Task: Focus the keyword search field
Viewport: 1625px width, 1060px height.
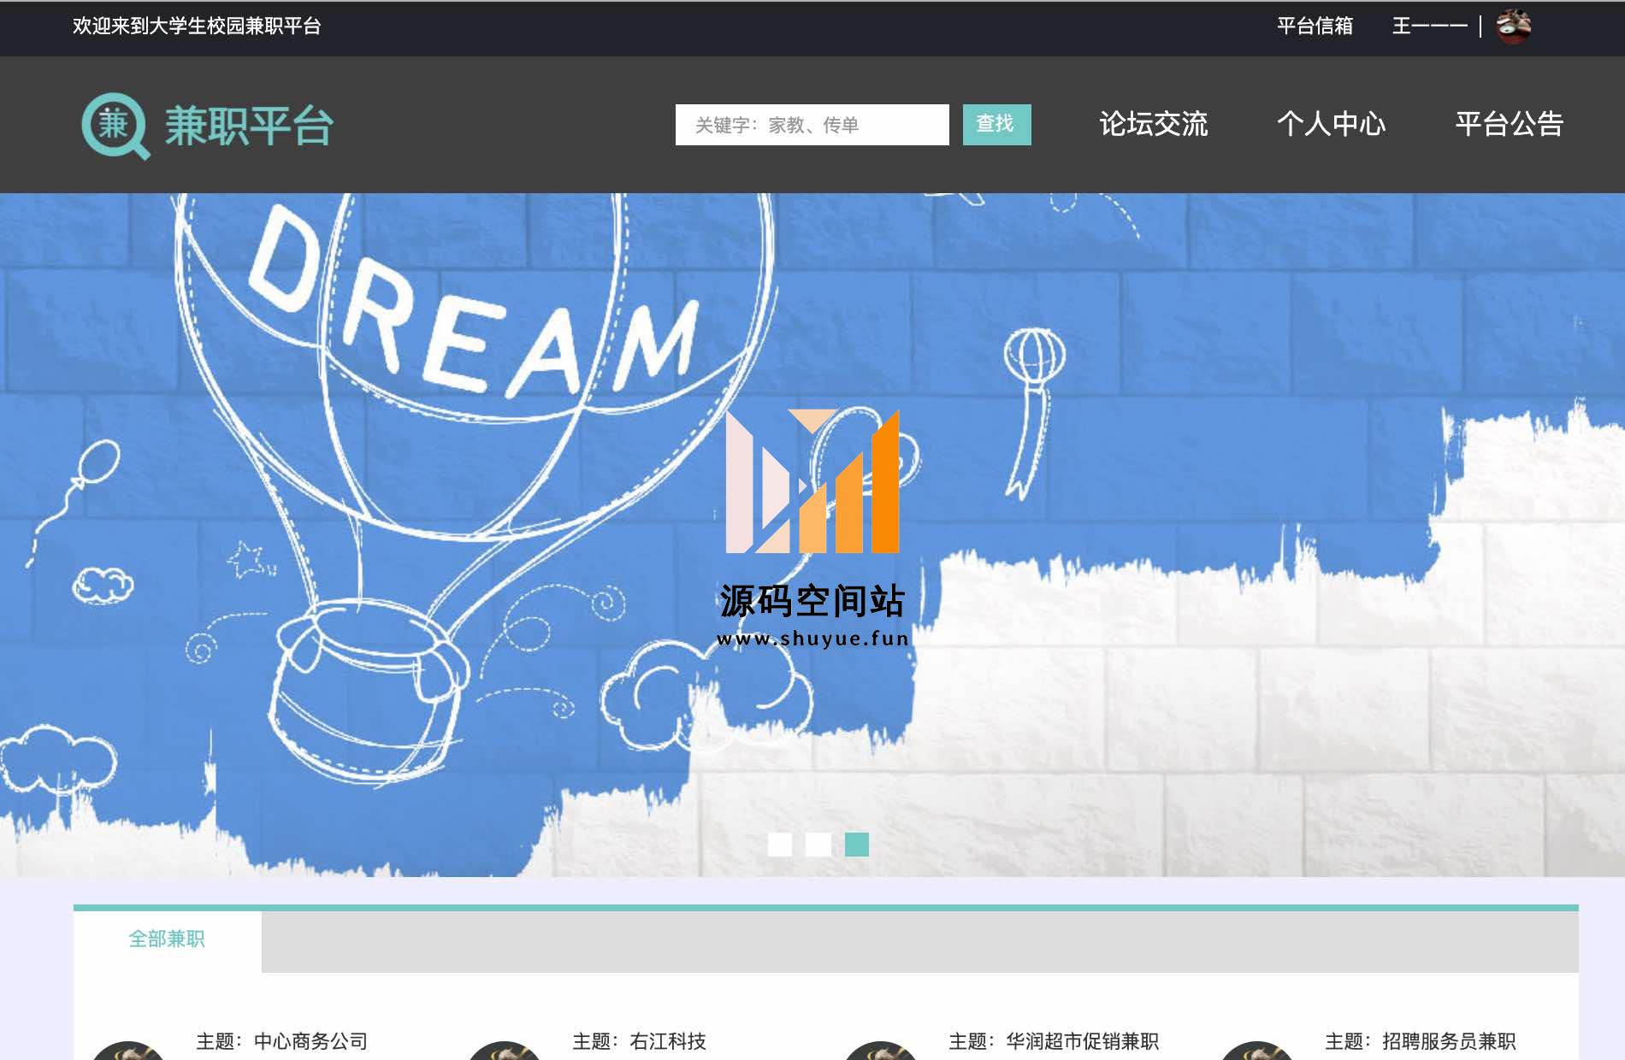Action: 812,125
